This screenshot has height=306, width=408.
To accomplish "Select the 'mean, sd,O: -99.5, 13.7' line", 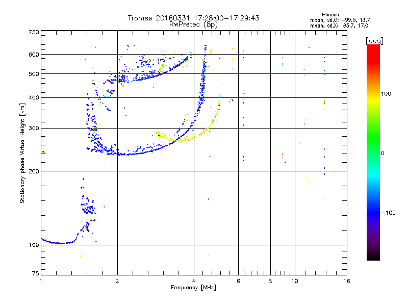I will pyautogui.click(x=340, y=20).
